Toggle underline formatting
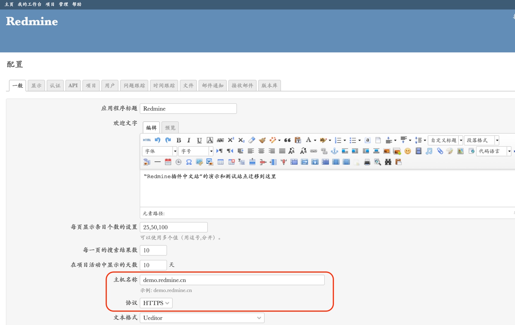 [199, 140]
